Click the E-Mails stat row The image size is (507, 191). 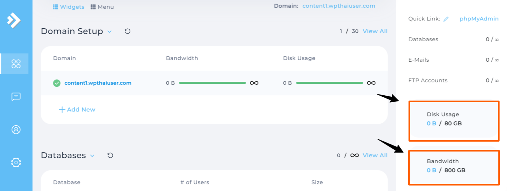click(x=454, y=60)
